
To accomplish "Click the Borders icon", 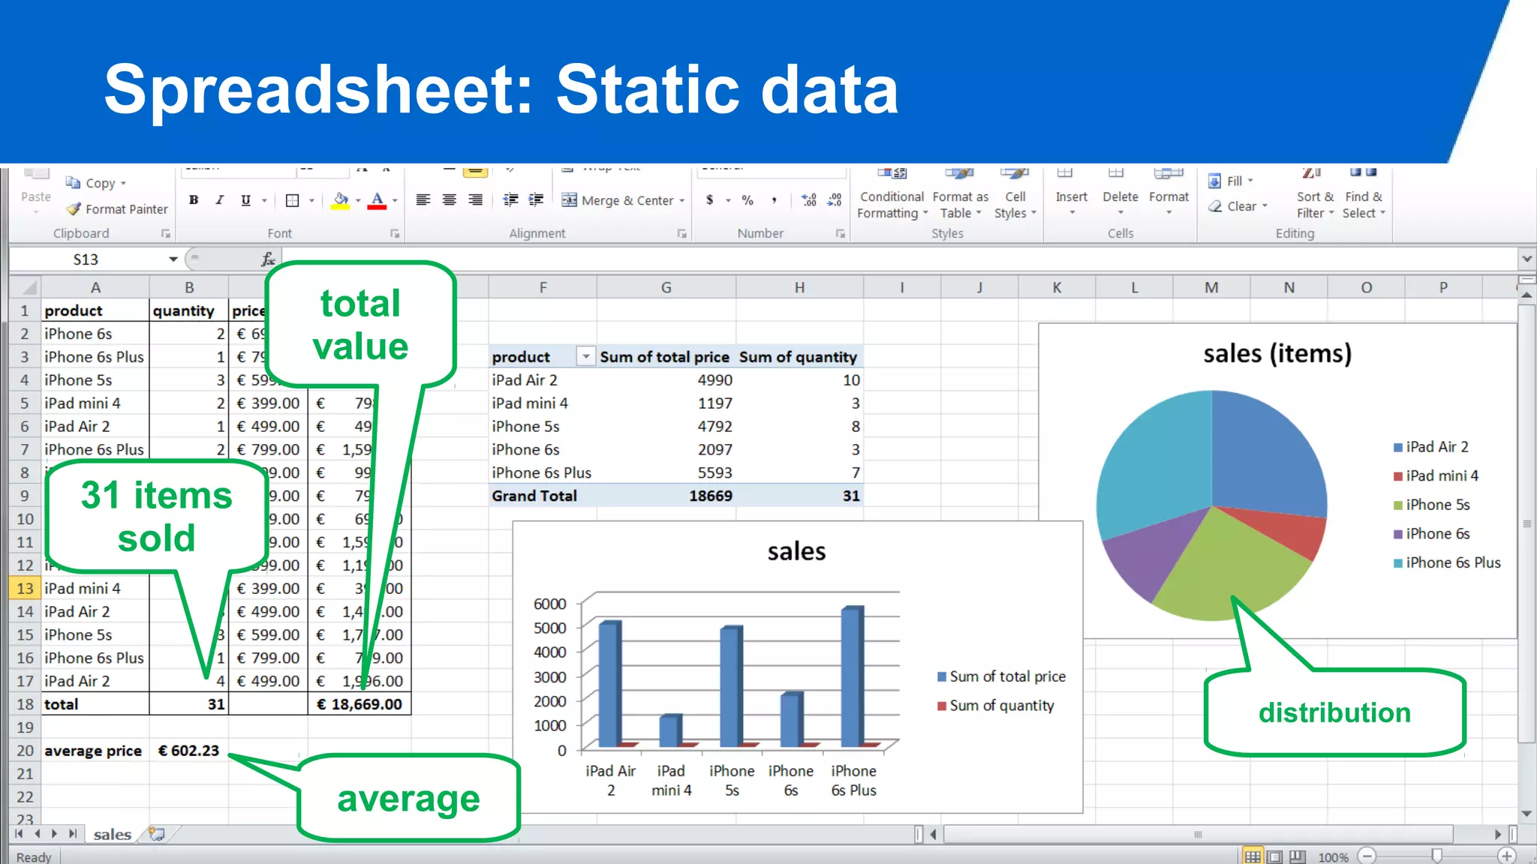I will point(293,200).
